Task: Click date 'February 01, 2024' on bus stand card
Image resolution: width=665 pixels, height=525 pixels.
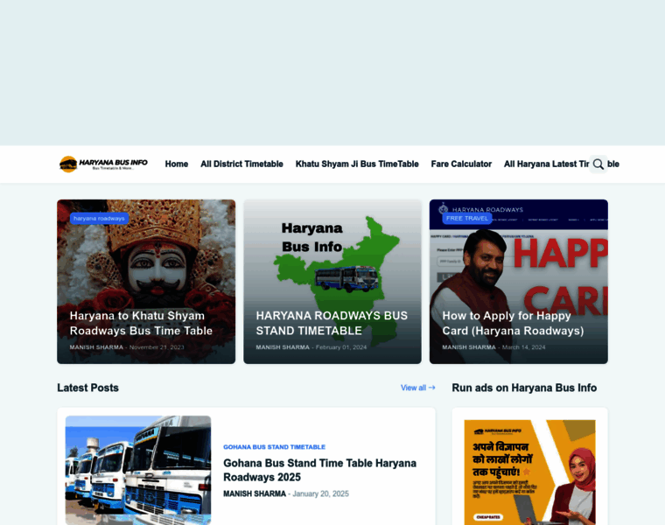Action: coord(341,347)
